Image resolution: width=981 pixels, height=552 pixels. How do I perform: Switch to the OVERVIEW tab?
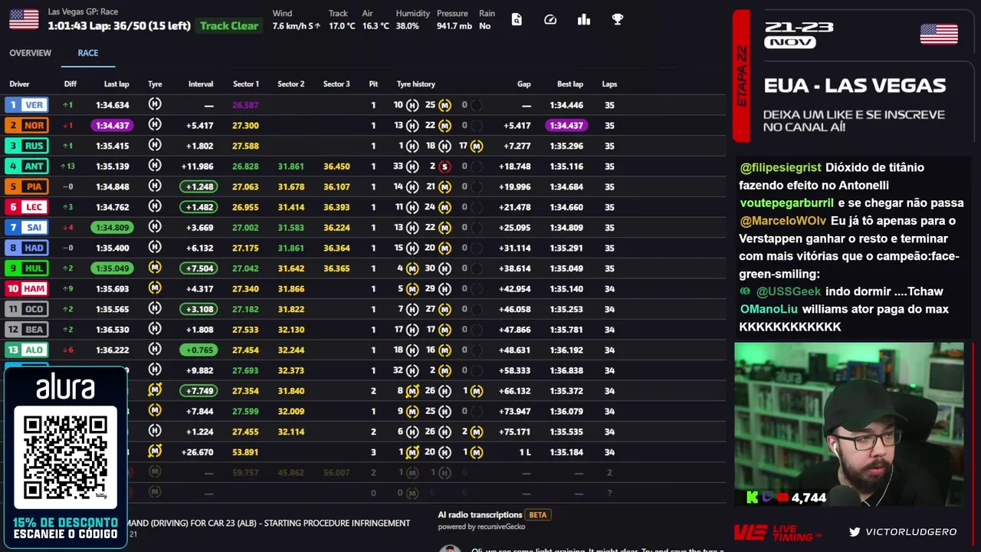pos(30,53)
